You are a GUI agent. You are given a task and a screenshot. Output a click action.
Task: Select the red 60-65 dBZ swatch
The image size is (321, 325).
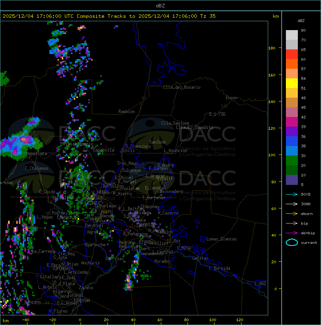pos(292,54)
